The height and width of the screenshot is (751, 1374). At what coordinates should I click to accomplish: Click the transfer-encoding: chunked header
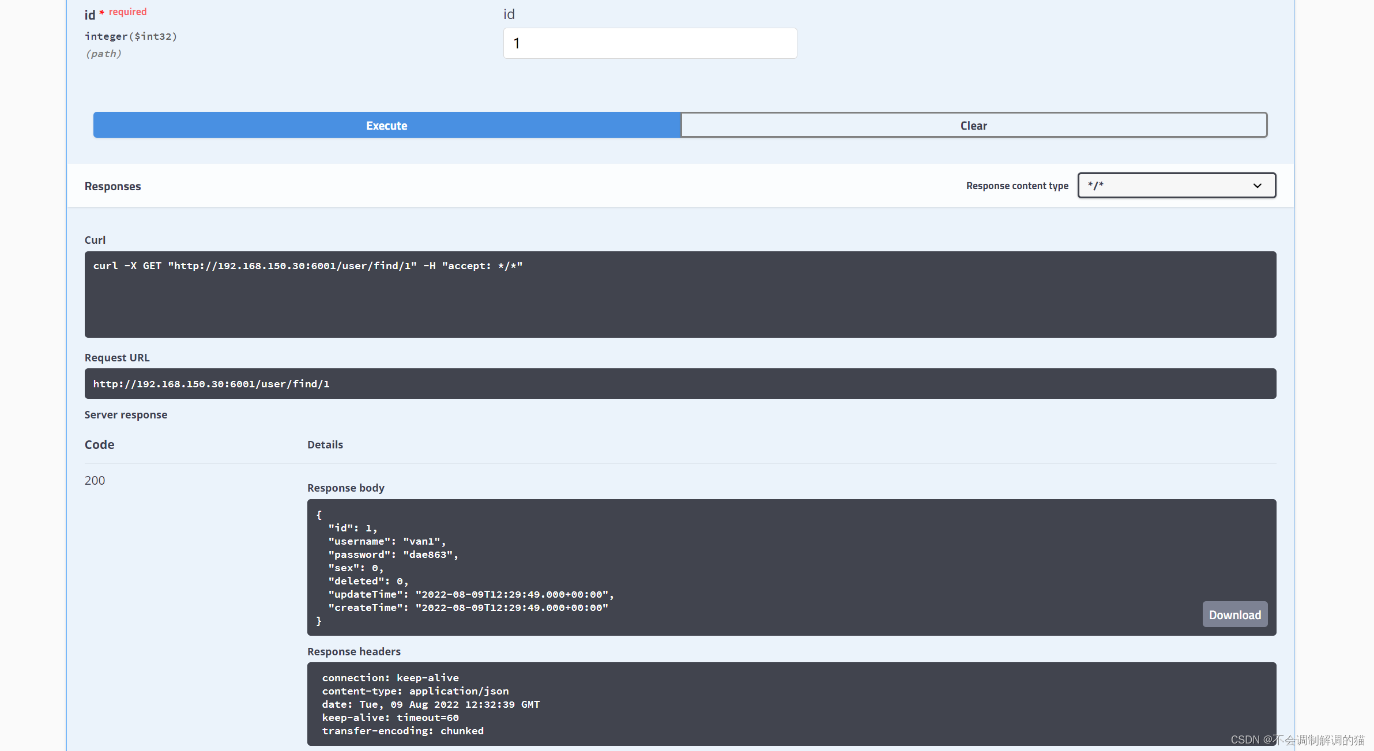[x=402, y=731]
